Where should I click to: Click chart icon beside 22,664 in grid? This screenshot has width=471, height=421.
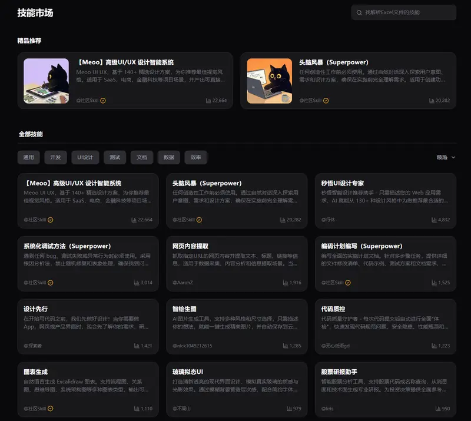[x=134, y=220]
